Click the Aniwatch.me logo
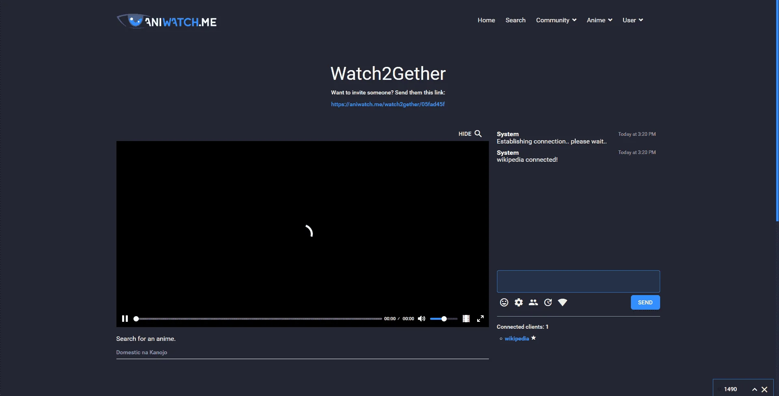779x396 pixels. coord(167,21)
